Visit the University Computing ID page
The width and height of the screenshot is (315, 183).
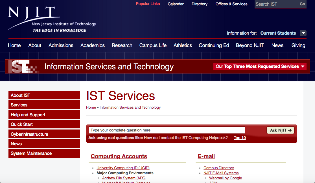click(123, 168)
